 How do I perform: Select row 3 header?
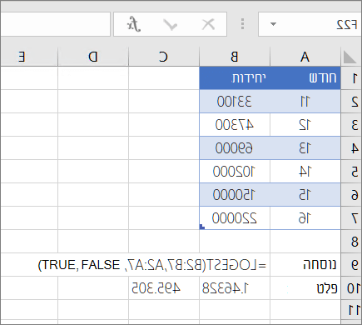coord(351,125)
